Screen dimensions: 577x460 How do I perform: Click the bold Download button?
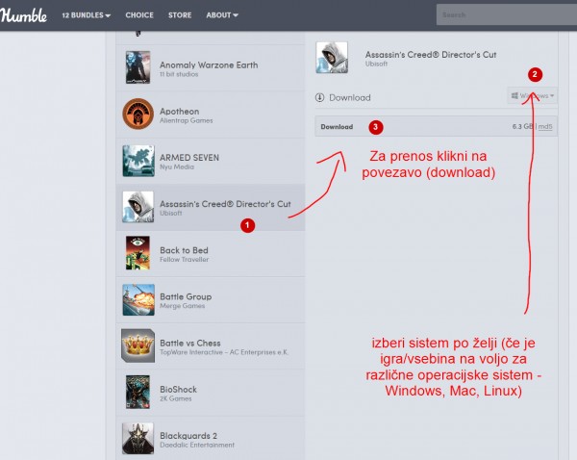[x=337, y=127]
